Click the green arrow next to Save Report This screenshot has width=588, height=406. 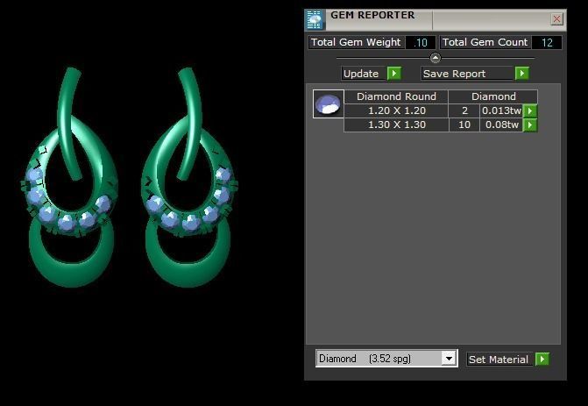click(522, 73)
